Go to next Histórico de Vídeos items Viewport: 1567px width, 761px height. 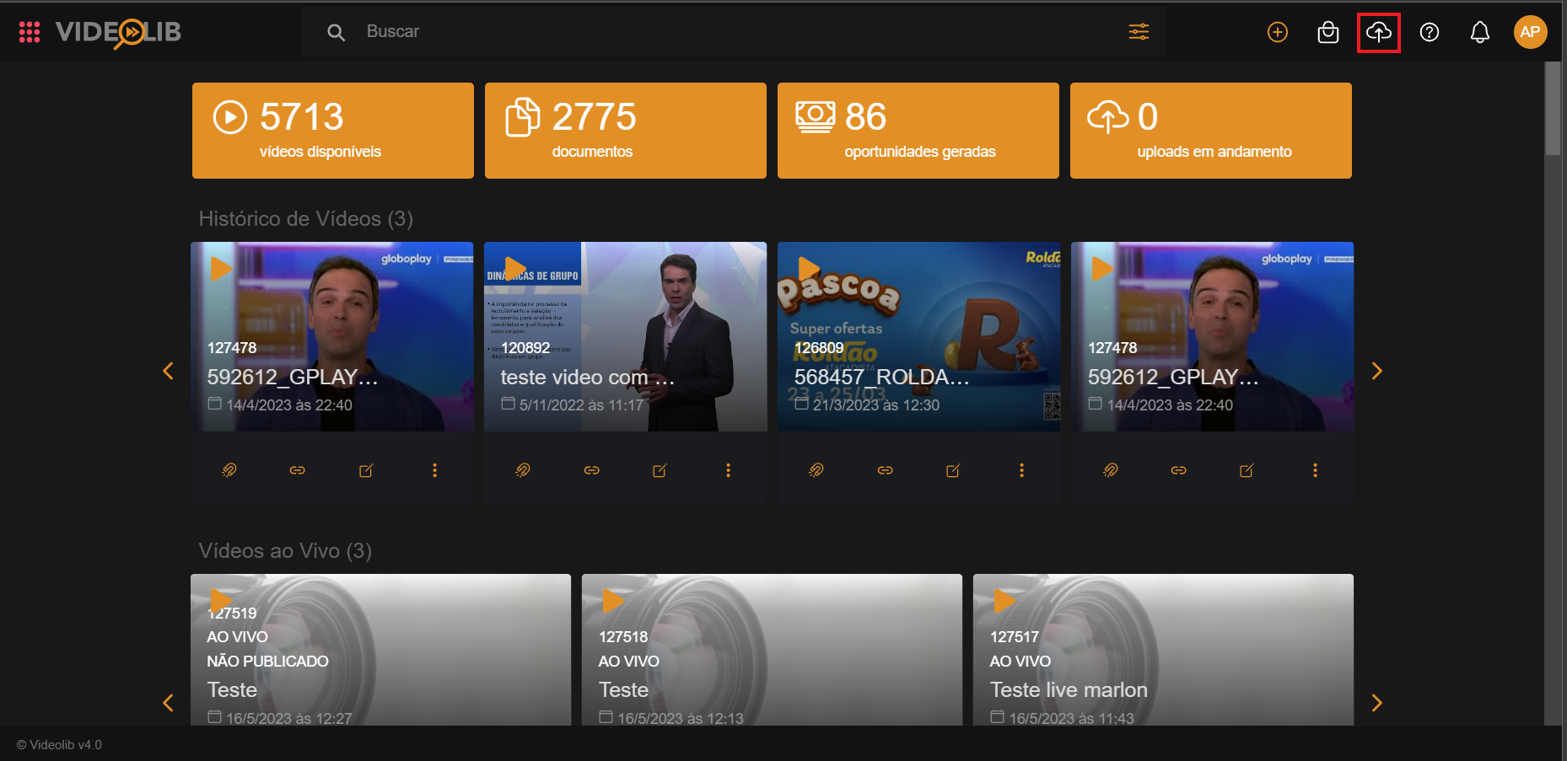1376,371
